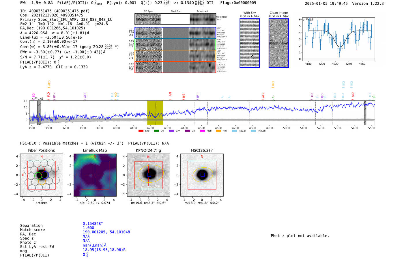Click the Gaussian line fit plot
The height and width of the screenshot is (275, 404).
(x=338, y=39)
